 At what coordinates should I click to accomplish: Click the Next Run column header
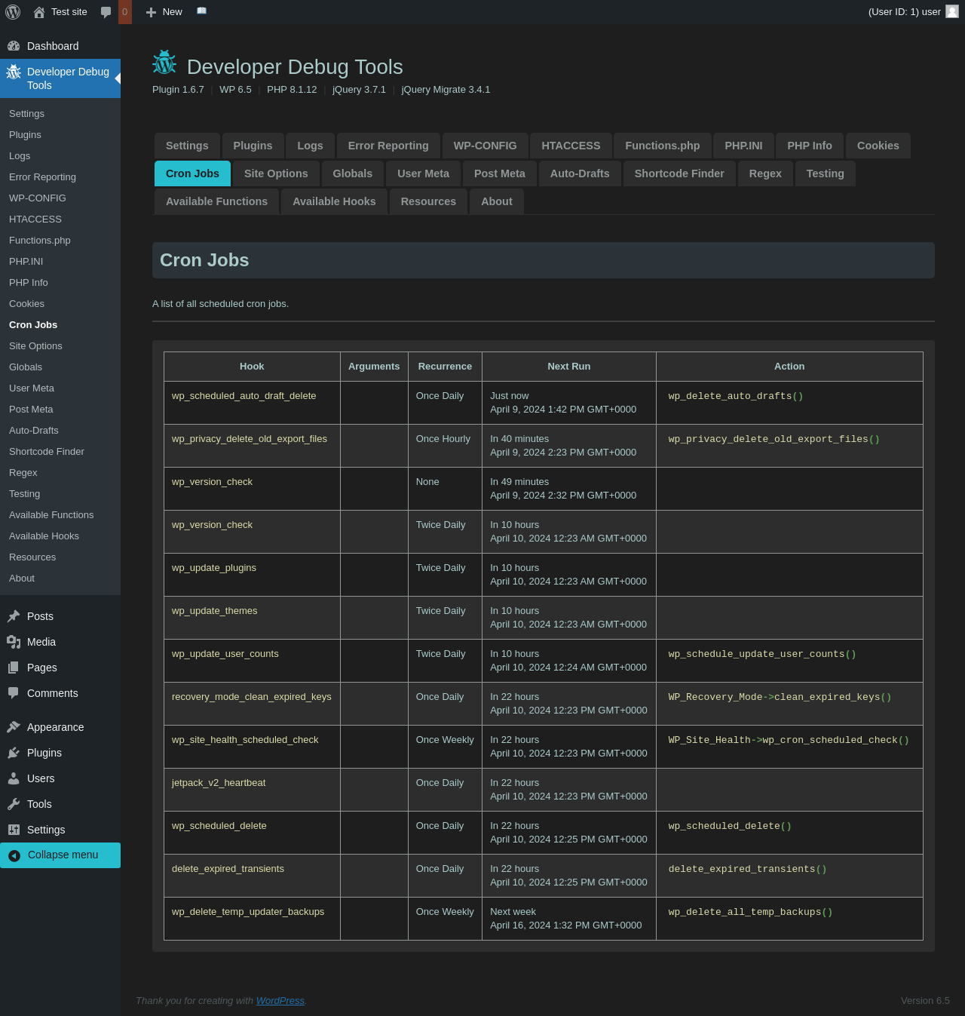pos(568,367)
